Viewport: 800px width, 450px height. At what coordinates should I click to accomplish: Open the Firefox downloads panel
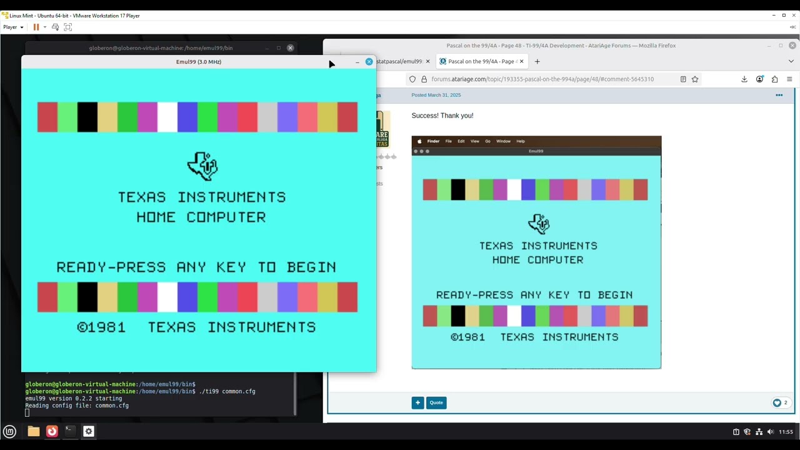(x=744, y=79)
